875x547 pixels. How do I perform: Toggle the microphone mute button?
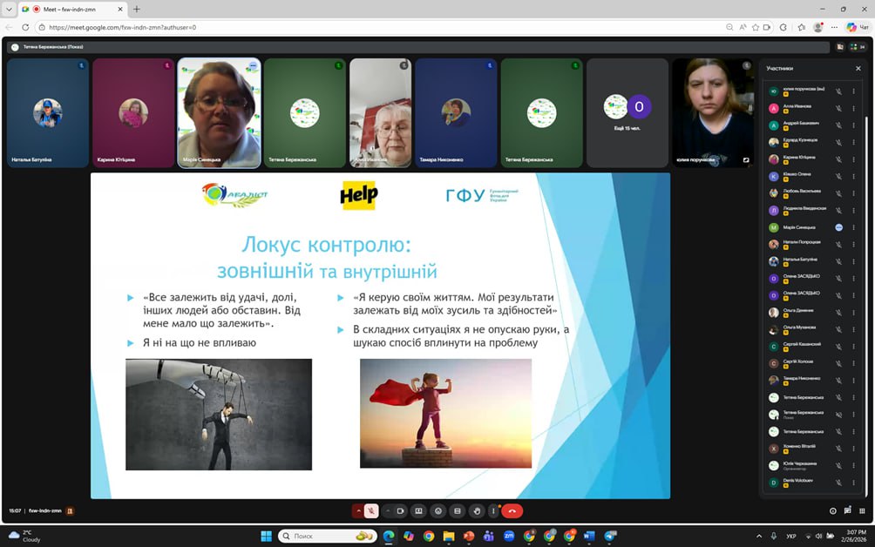point(372,511)
